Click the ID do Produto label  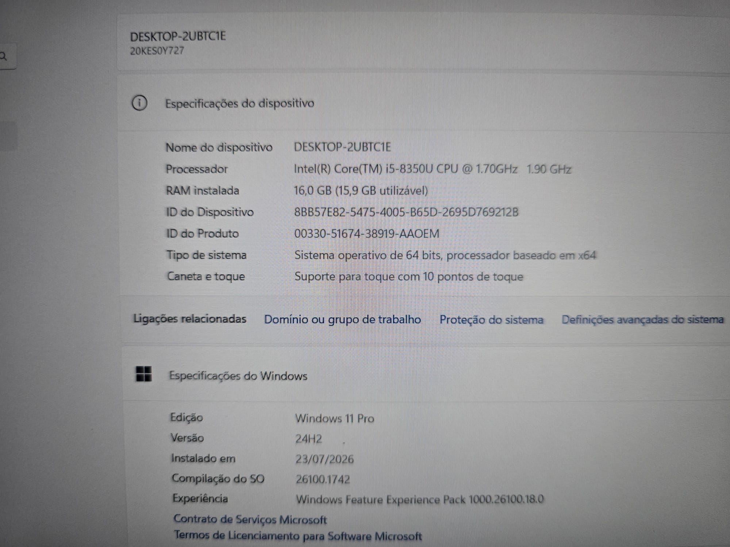coord(203,233)
